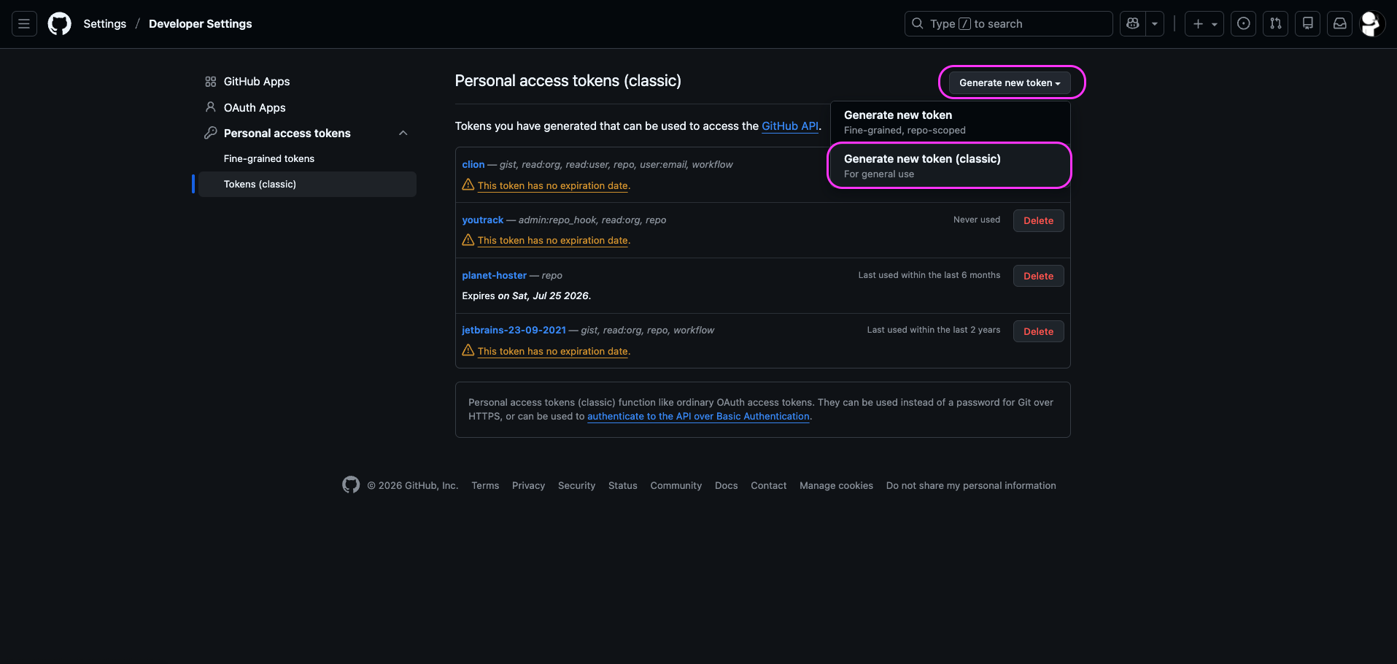The image size is (1397, 664).
Task: Delete the jetbrains-23-09-2021 token
Action: [x=1038, y=332]
